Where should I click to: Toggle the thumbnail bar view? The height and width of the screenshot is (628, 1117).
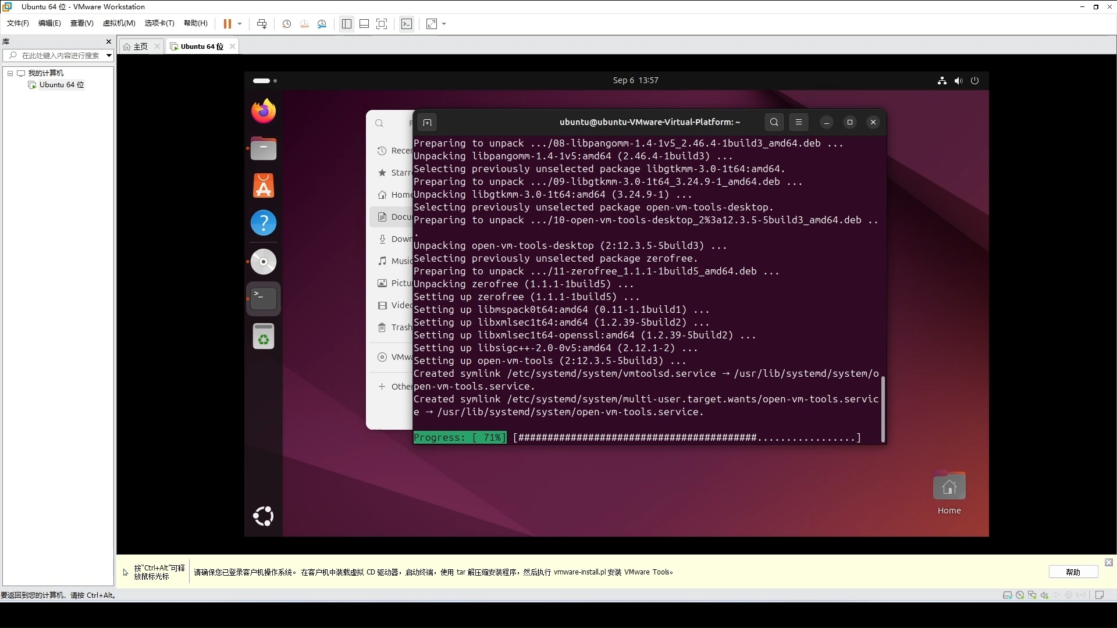click(x=364, y=24)
